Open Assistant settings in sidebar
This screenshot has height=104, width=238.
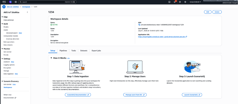click(x=7, y=62)
